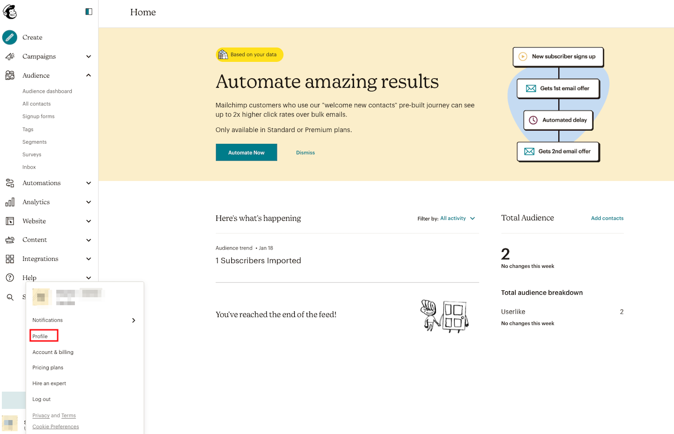This screenshot has height=434, width=674.
Task: Open Tags under Audience
Action: tap(28, 129)
